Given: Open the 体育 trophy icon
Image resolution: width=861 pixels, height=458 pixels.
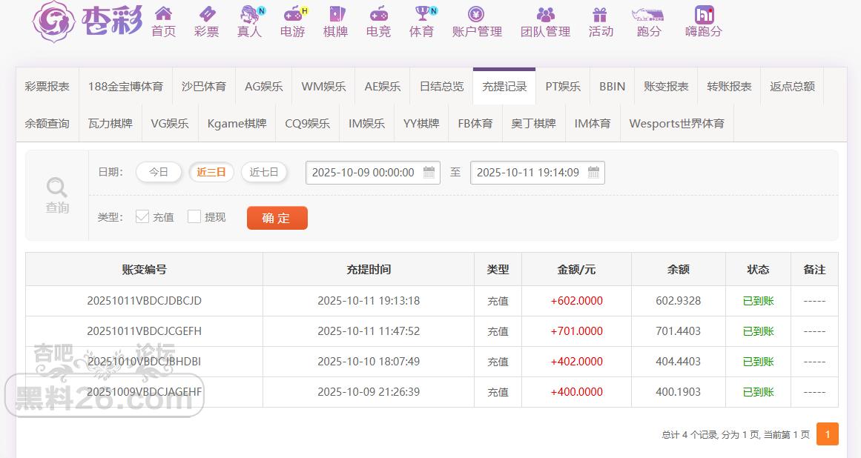Looking at the screenshot, I should [x=422, y=14].
